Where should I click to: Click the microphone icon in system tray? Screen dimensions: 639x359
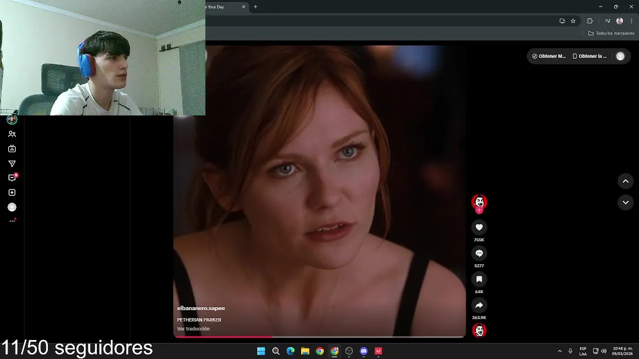[570, 351]
